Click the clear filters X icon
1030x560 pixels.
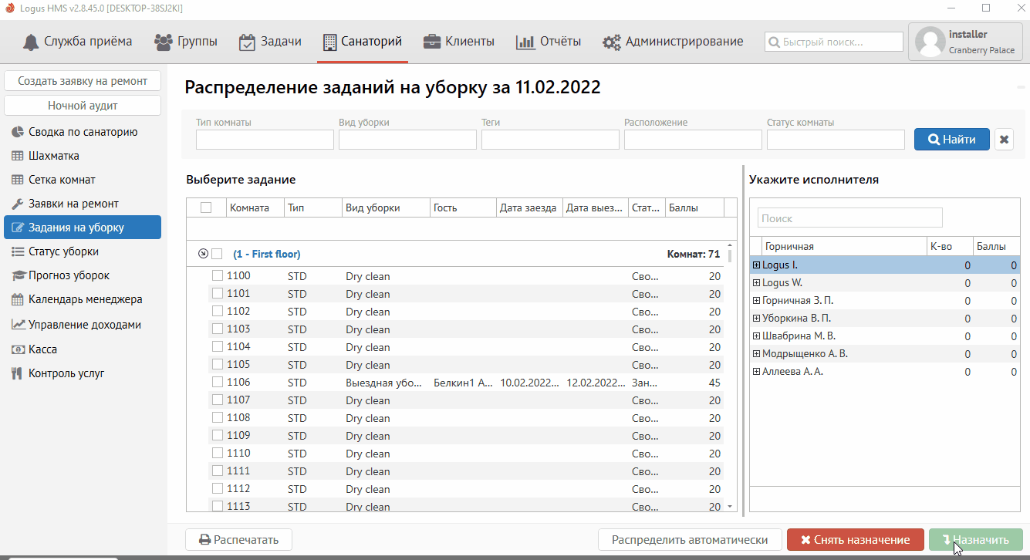[x=1004, y=140]
